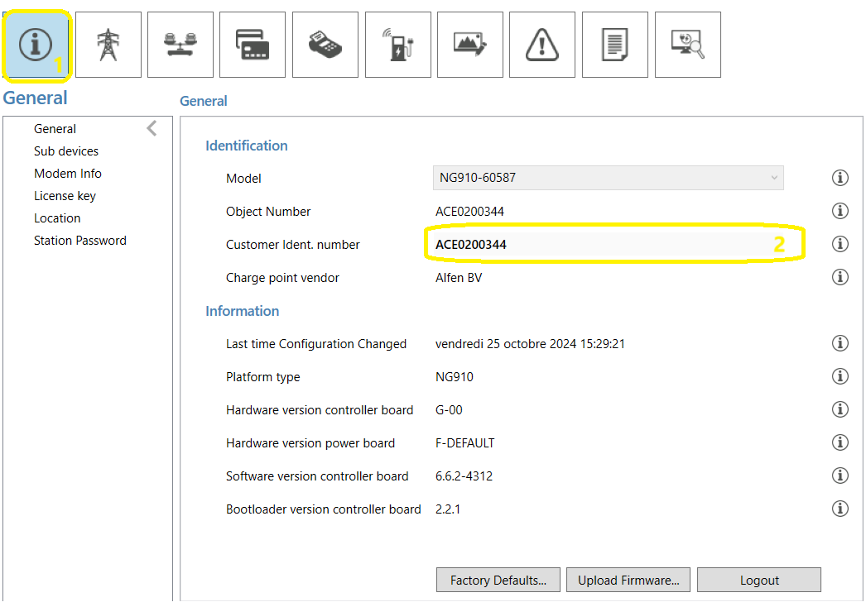Click the Factory Defaults button

click(498, 580)
